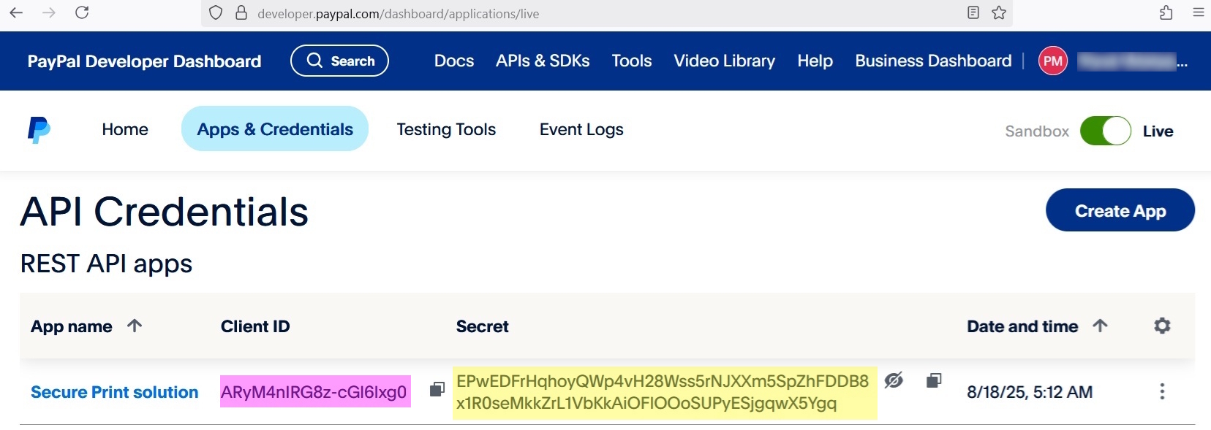The width and height of the screenshot is (1211, 430).
Task: Sort by Date and time arrow
Action: [1100, 326]
